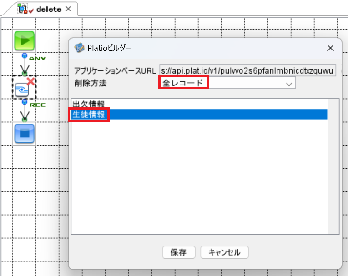Click the blue connector below delete component
Viewport: 348px width, 276px height.
[x=25, y=101]
